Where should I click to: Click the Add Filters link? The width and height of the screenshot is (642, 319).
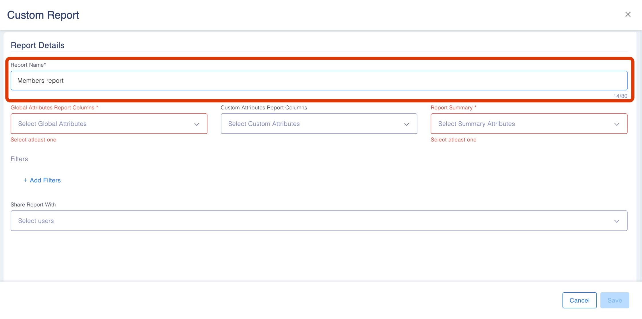pos(45,180)
